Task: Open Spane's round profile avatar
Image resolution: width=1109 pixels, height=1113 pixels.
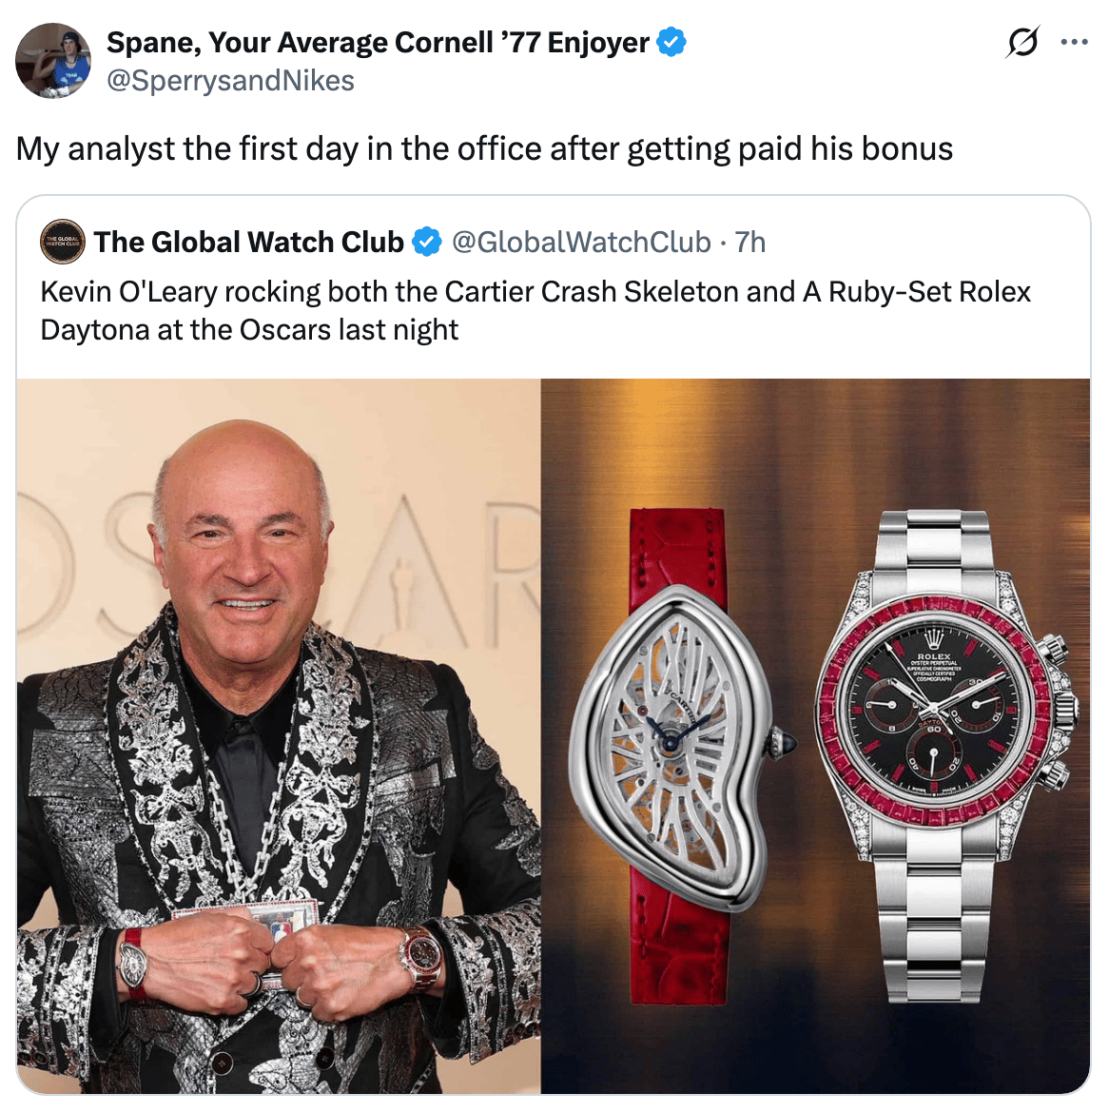Action: coord(53,60)
